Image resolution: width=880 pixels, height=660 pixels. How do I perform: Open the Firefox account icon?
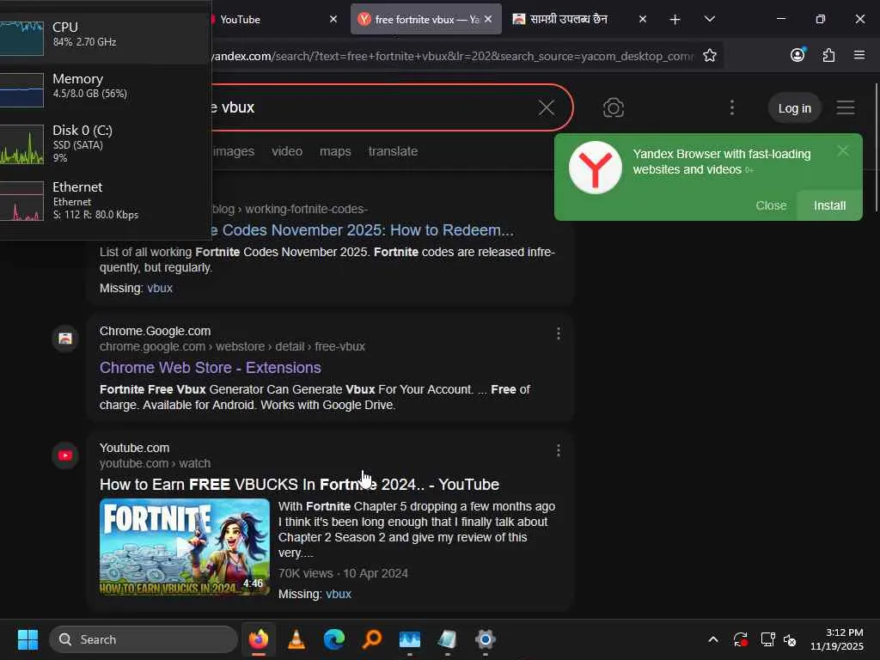pos(797,55)
